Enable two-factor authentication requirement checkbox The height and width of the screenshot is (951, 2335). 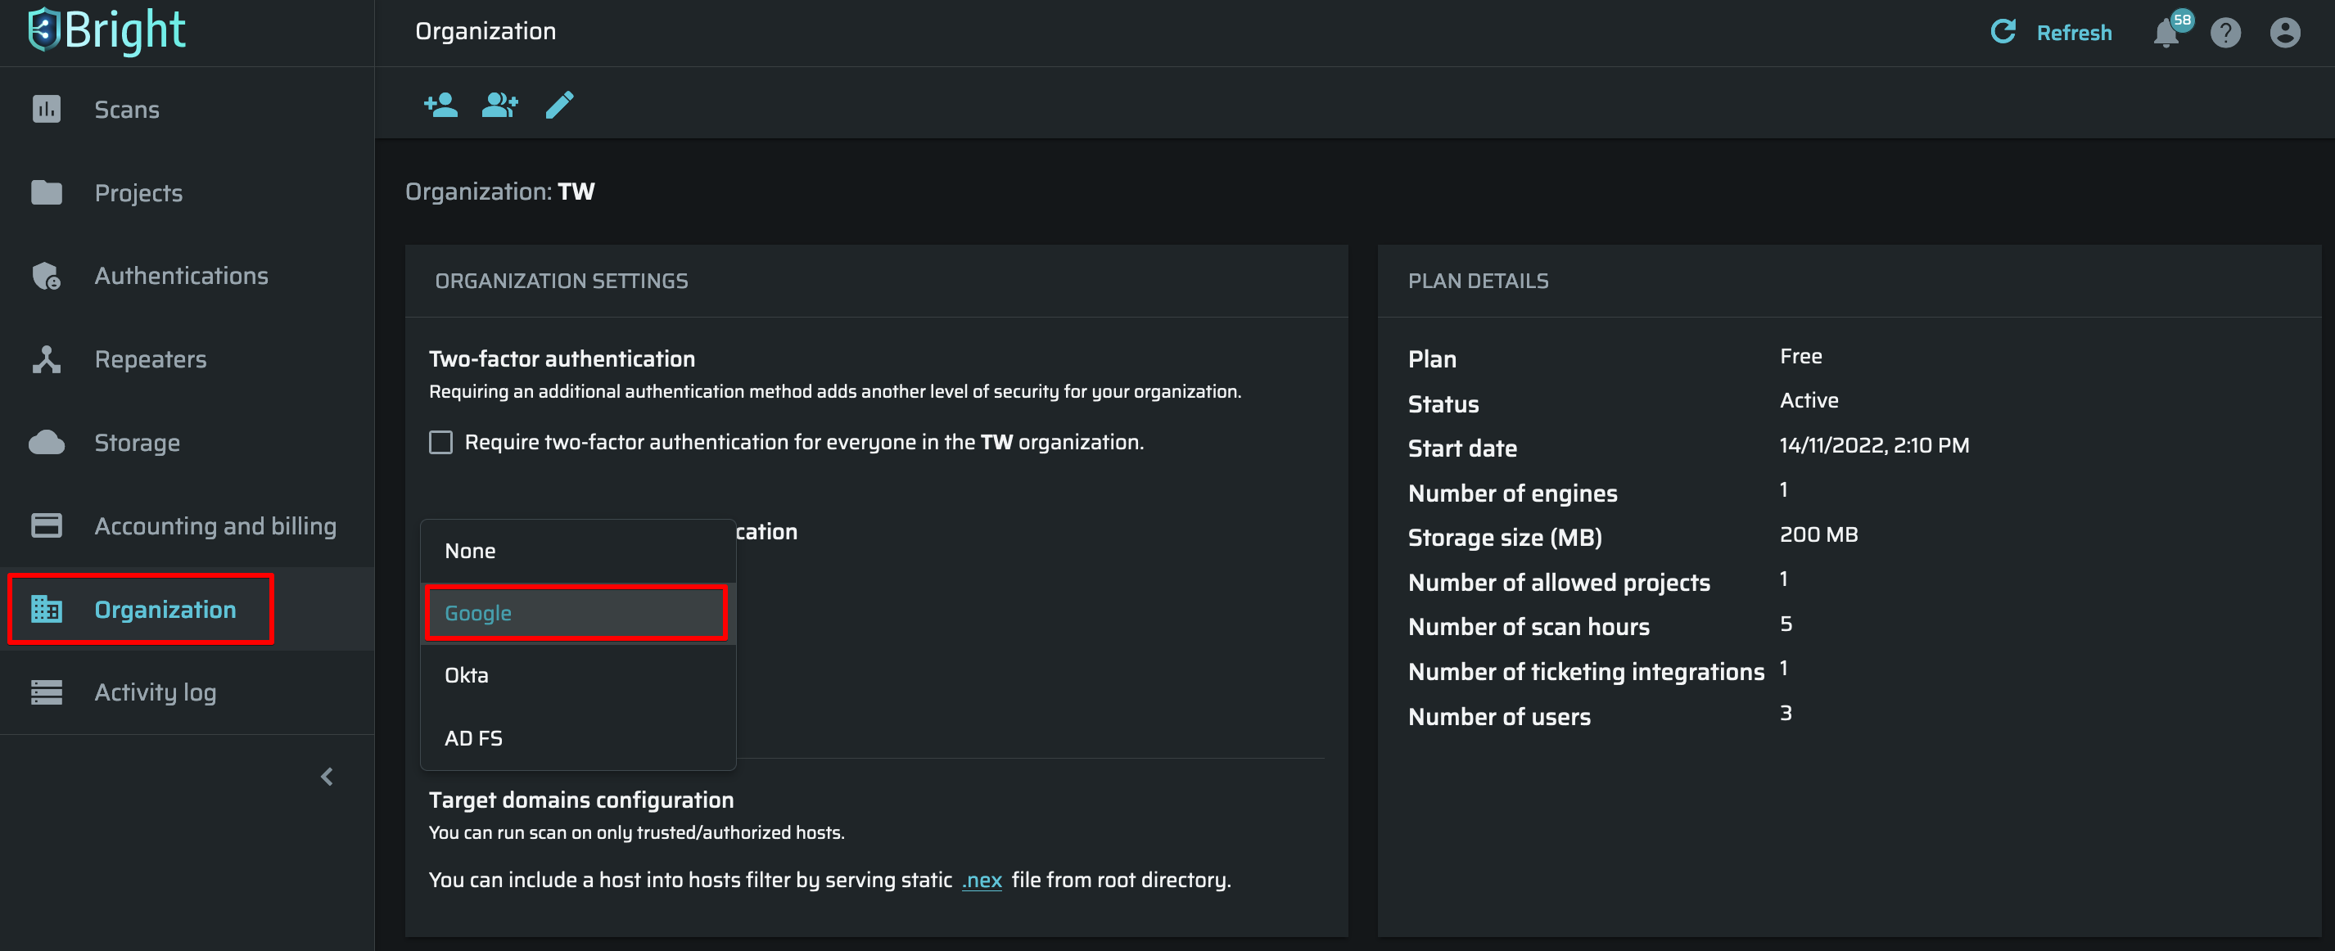click(440, 442)
